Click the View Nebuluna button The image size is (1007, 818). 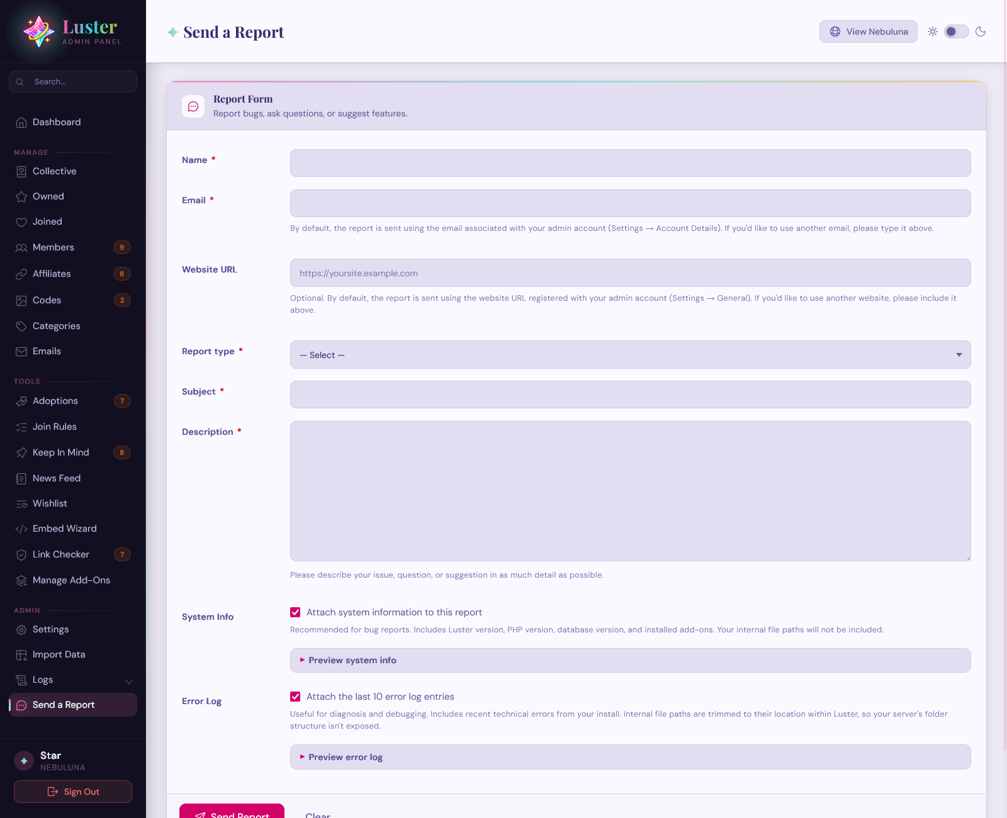point(869,31)
